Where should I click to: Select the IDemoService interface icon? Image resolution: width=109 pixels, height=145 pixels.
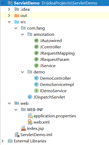(x=36, y=91)
